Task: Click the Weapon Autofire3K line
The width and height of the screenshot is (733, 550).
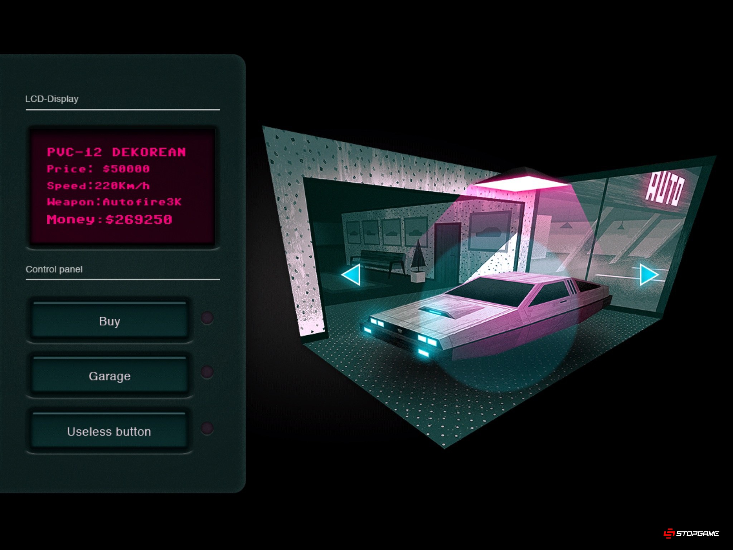Action: coord(114,202)
